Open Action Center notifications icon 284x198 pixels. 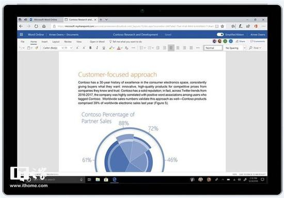point(262,179)
